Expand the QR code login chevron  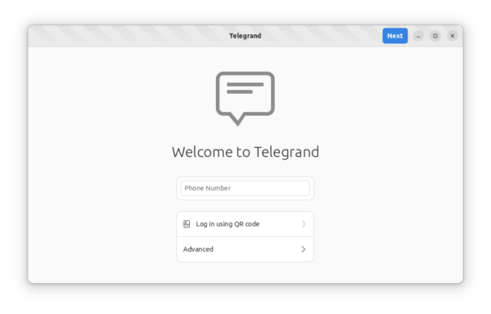[x=304, y=224]
